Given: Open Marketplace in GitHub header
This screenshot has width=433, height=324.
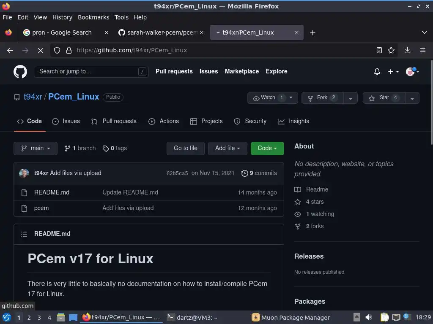Looking at the screenshot, I should pos(241,71).
